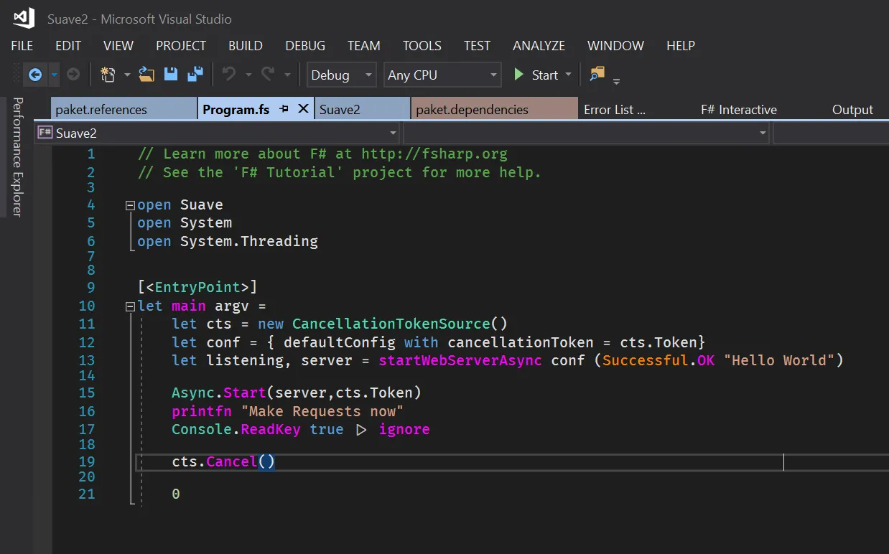The width and height of the screenshot is (889, 554).
Task: Click the "Hello World" string literal
Action: (x=779, y=360)
